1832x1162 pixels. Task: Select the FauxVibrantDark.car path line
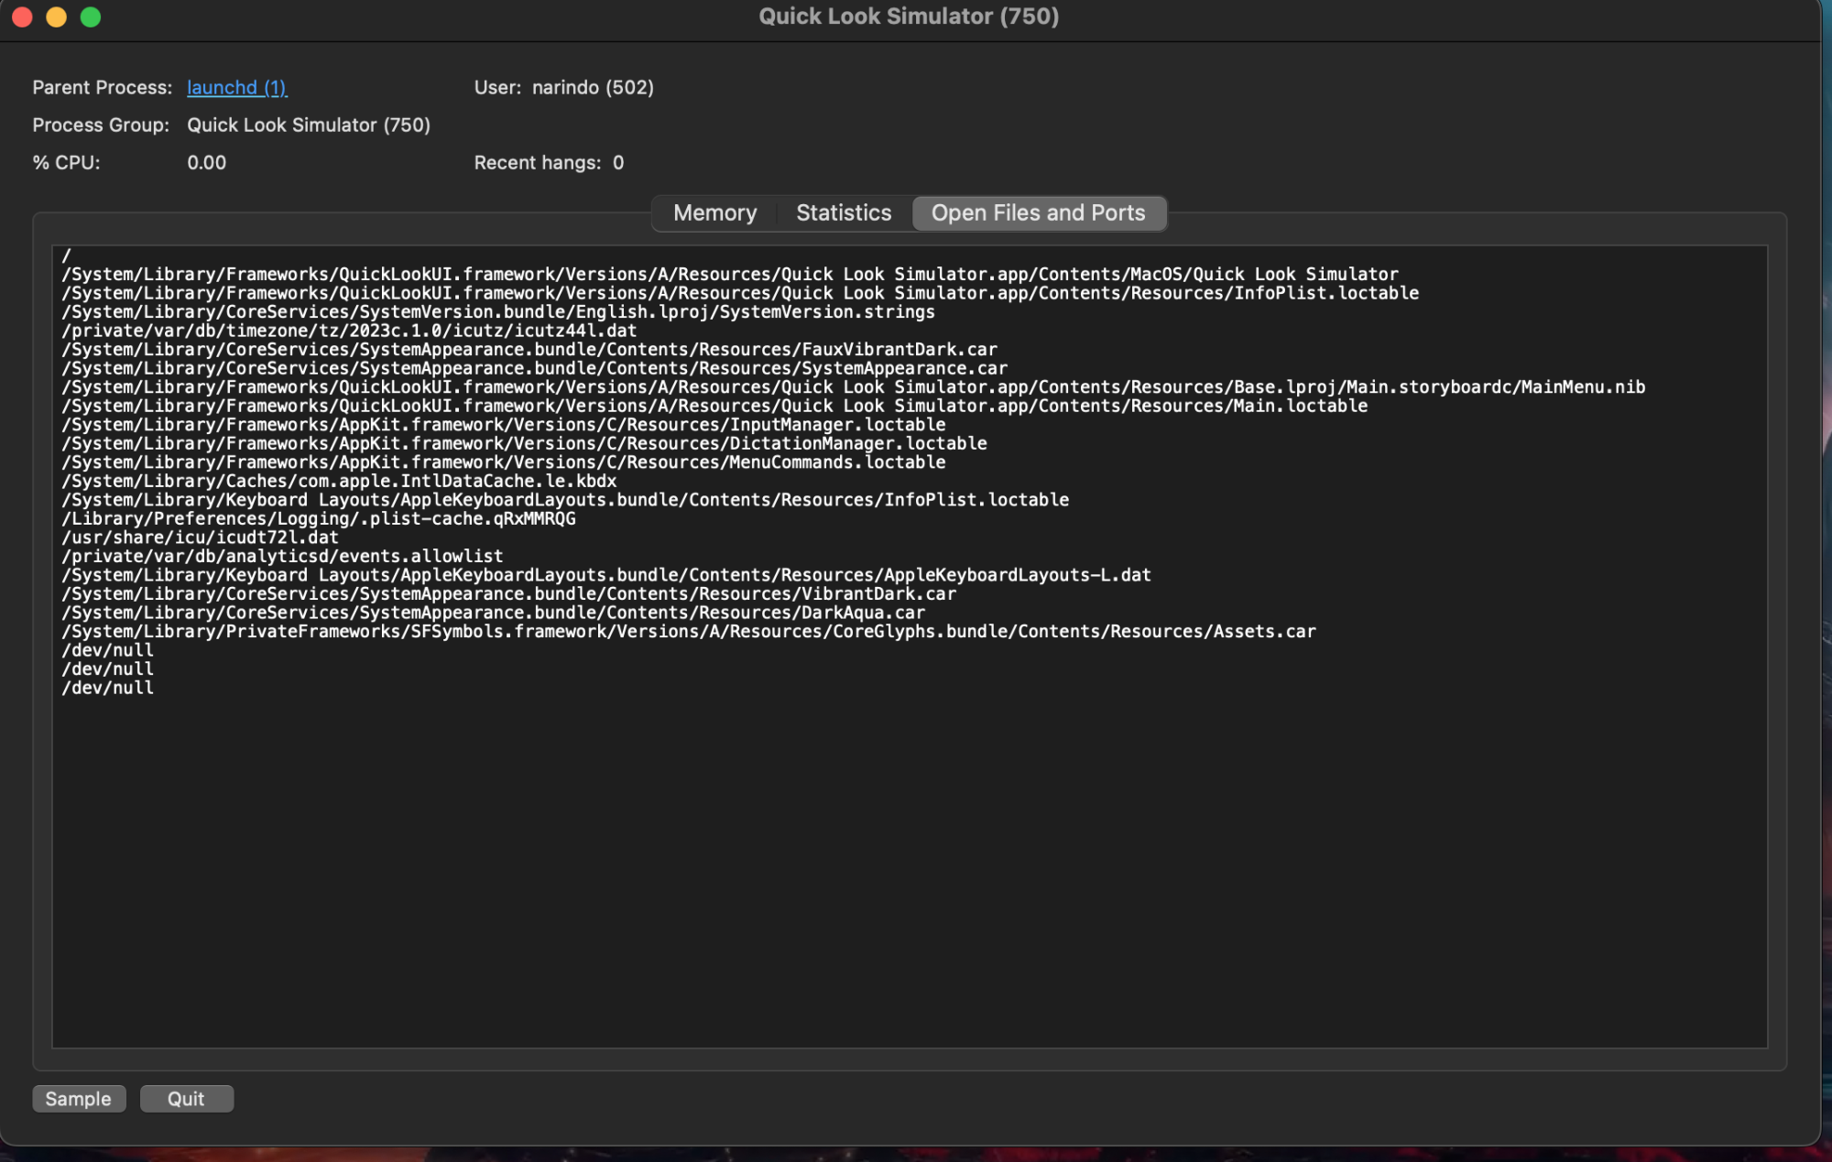(529, 349)
